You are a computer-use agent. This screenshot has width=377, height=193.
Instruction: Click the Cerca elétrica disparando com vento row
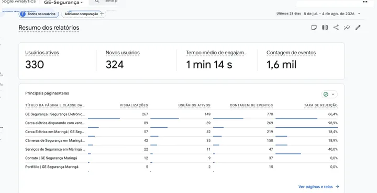coord(181,123)
